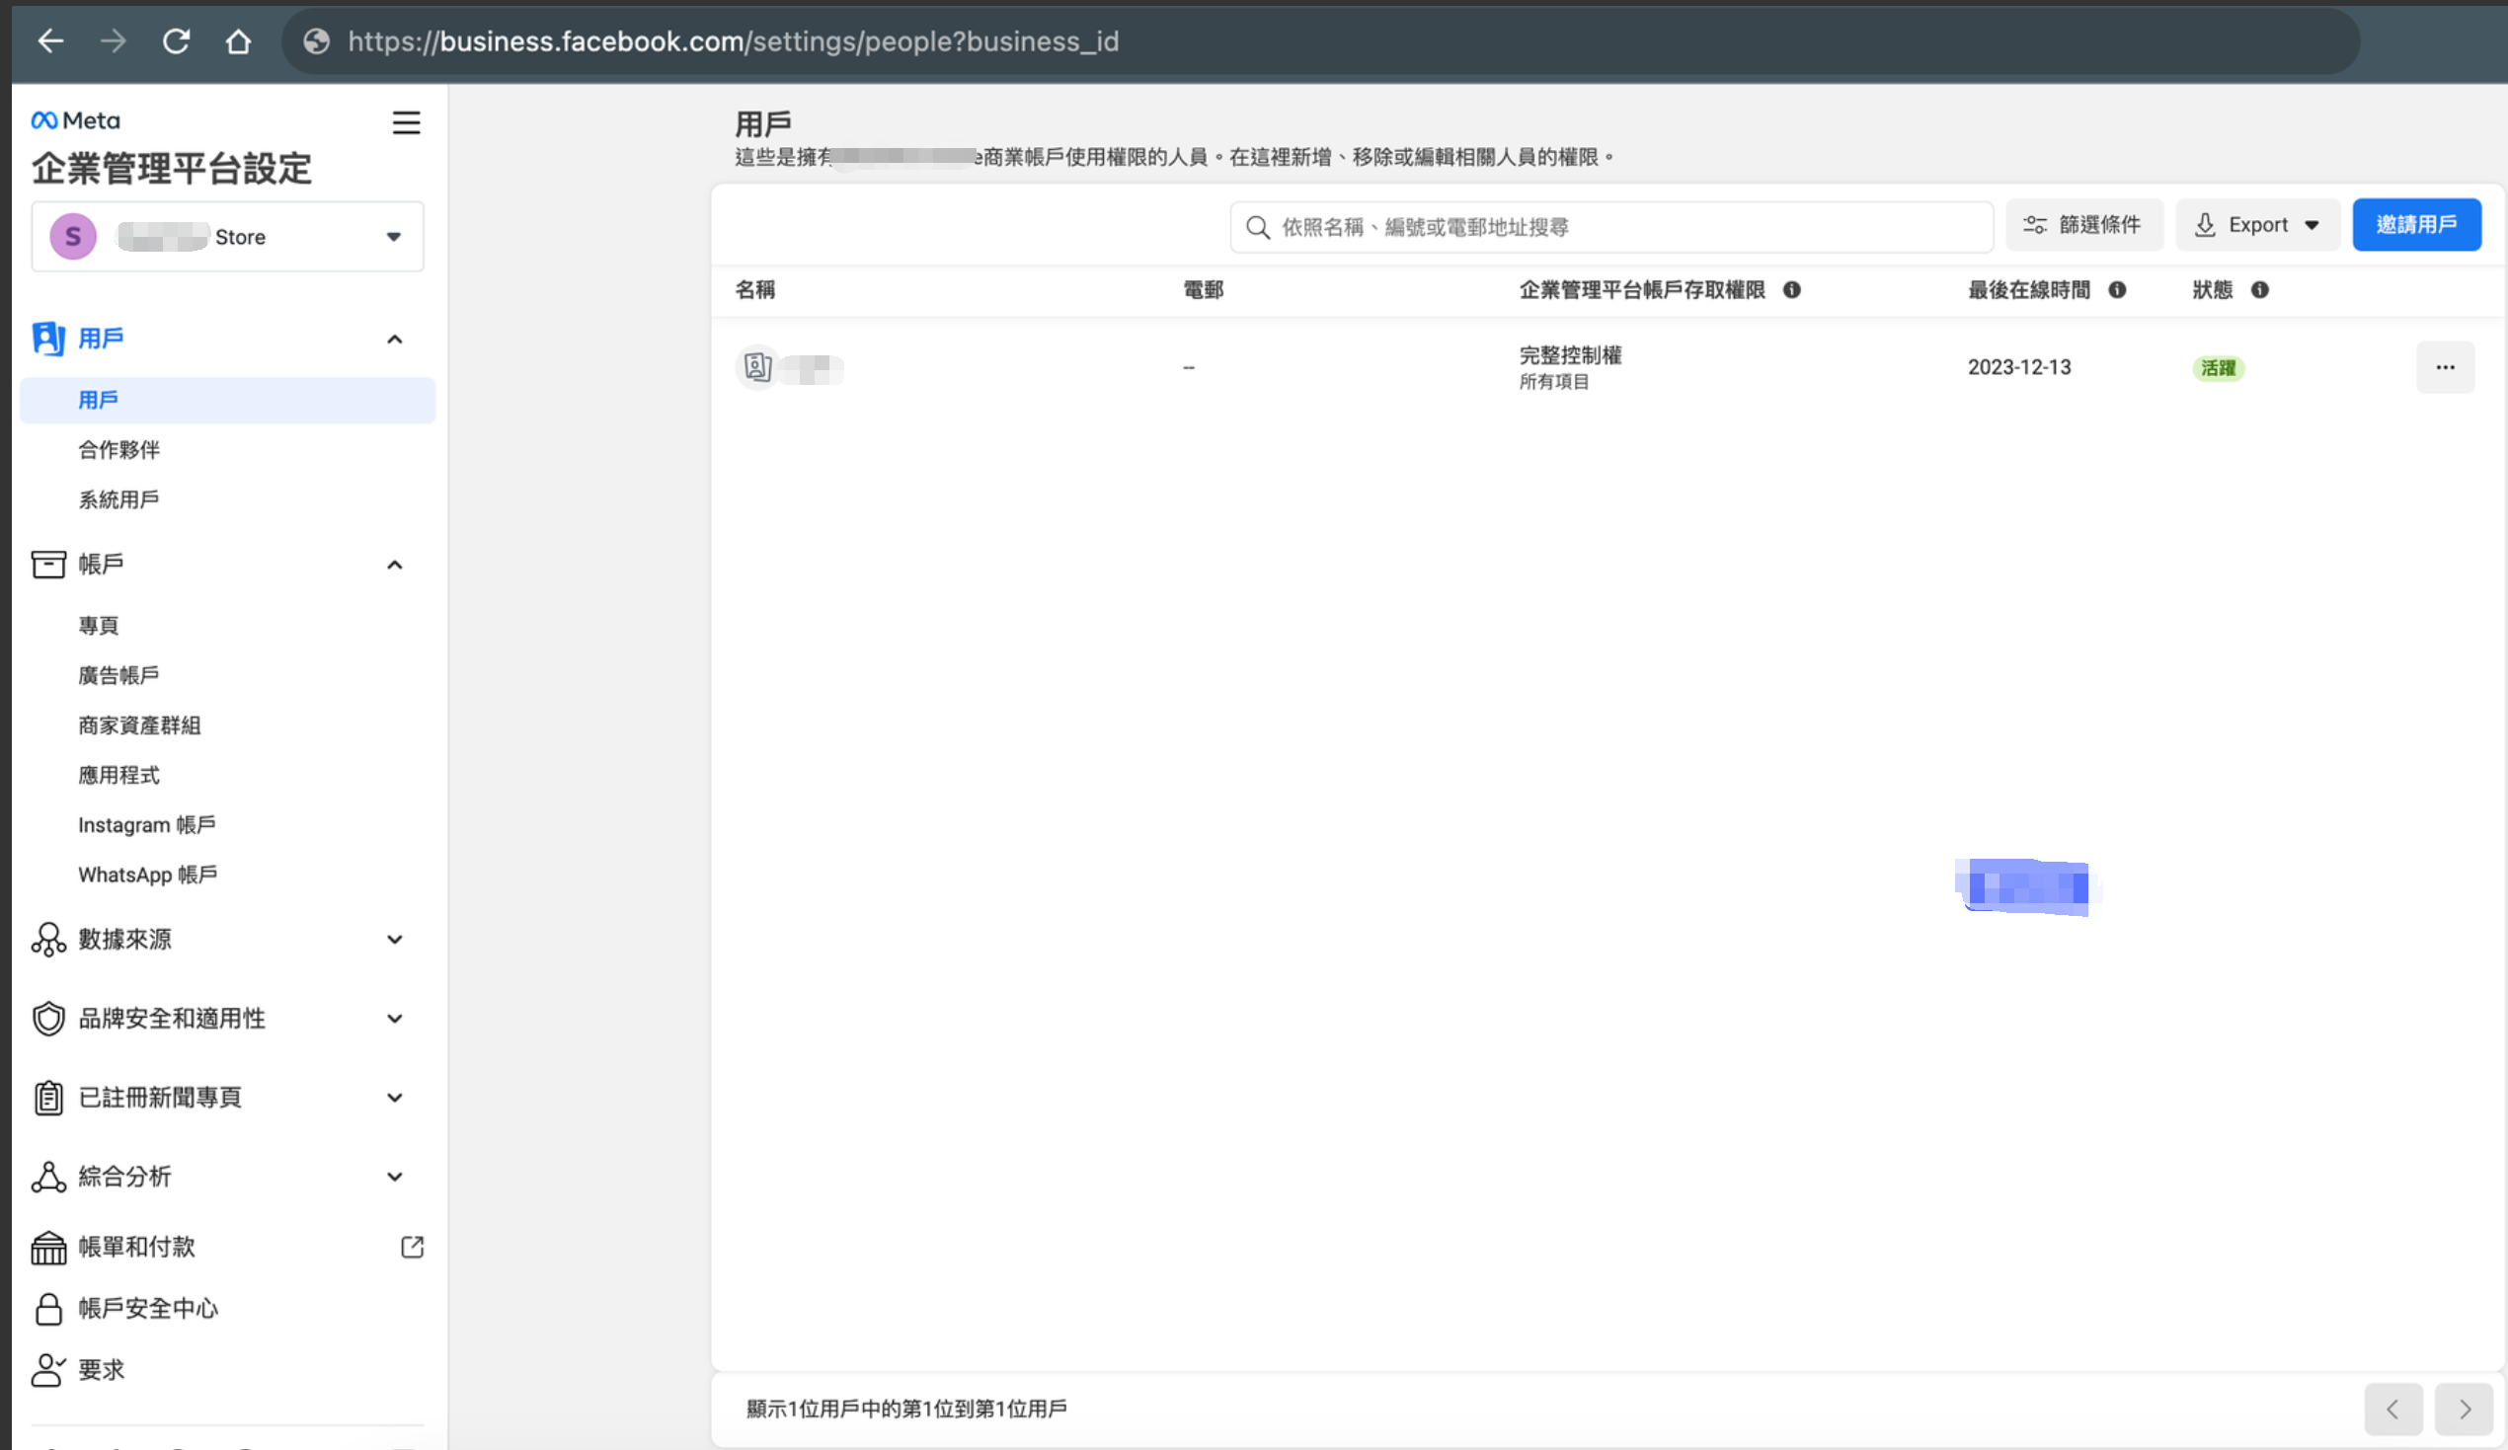Click info icon beside 企業管理平台帳戶存取權限
The height and width of the screenshot is (1450, 2508).
1791,289
